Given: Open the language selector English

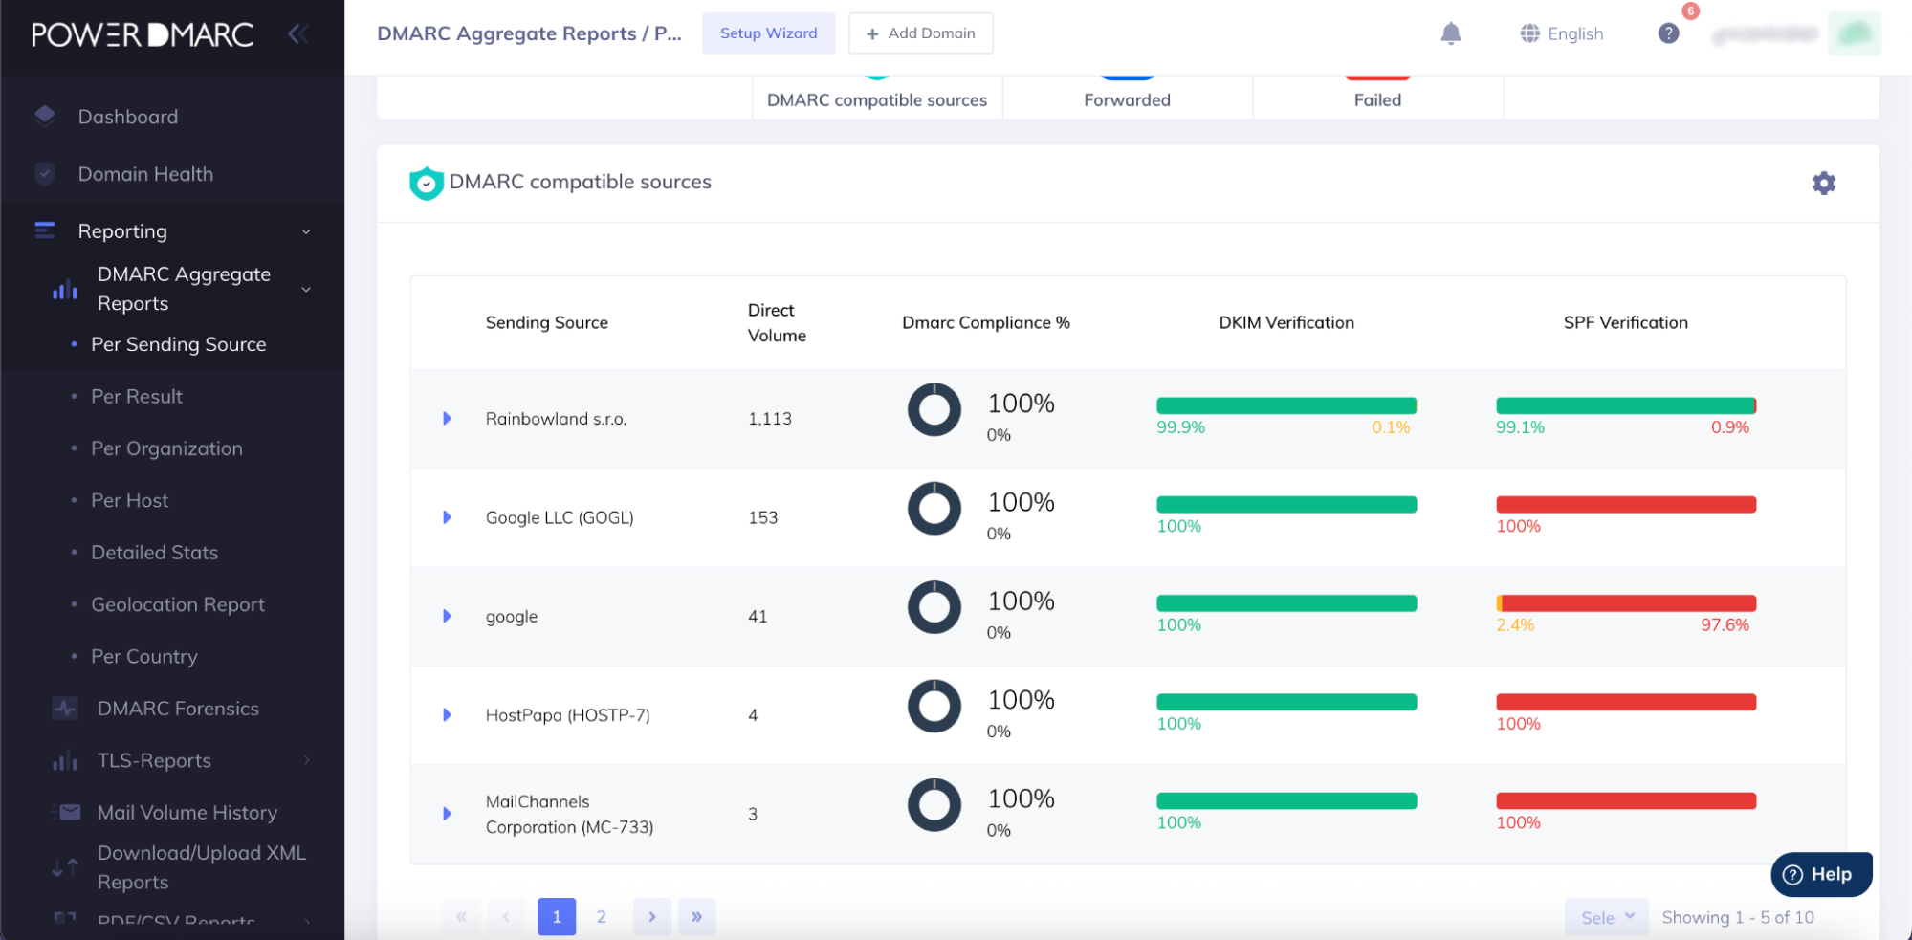Looking at the screenshot, I should (x=1561, y=33).
